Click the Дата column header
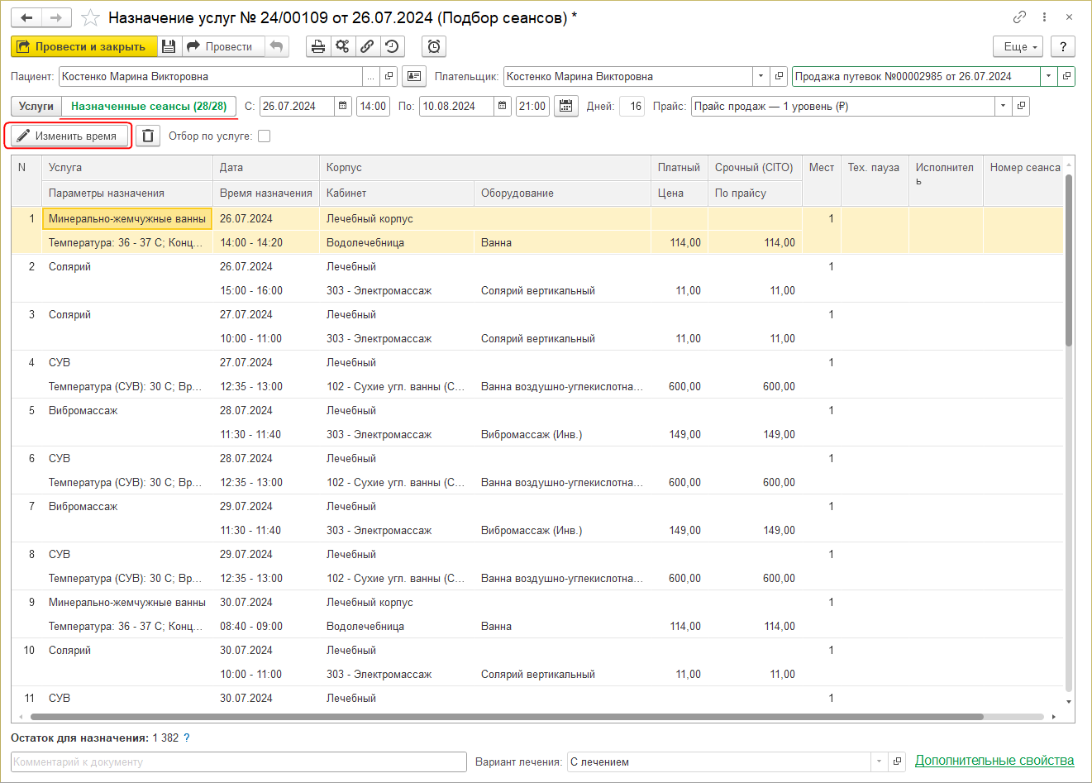1092x783 pixels. [266, 167]
